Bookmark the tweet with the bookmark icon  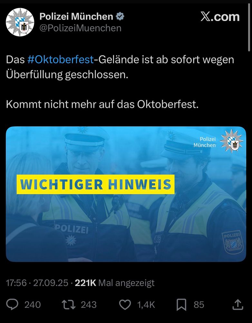181,305
